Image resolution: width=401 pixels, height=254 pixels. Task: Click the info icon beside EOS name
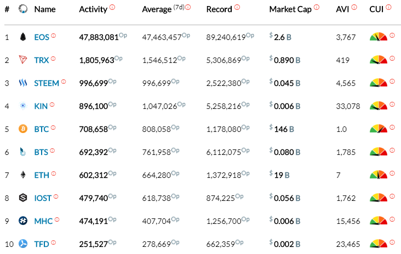click(x=54, y=36)
